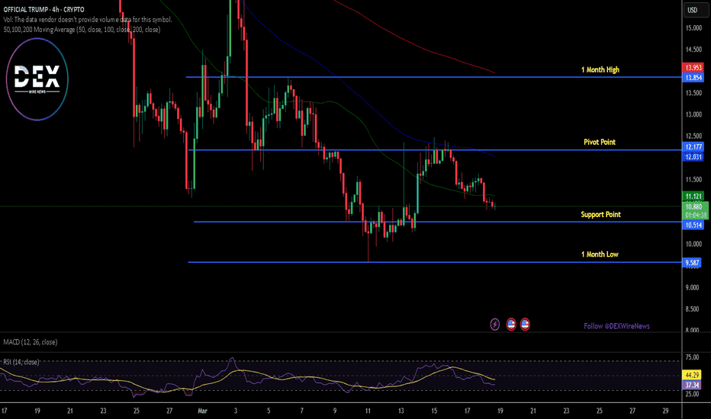Click the 15.000 price scale value
Image resolution: width=711 pixels, height=419 pixels.
click(693, 28)
